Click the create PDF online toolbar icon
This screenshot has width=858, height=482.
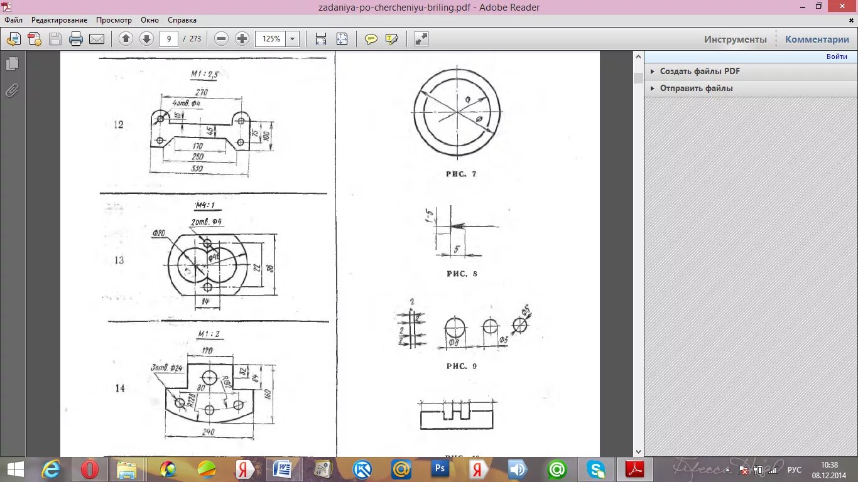pyautogui.click(x=13, y=39)
